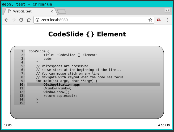Select the WebGL test tab
174x132 pixels.
27,11
